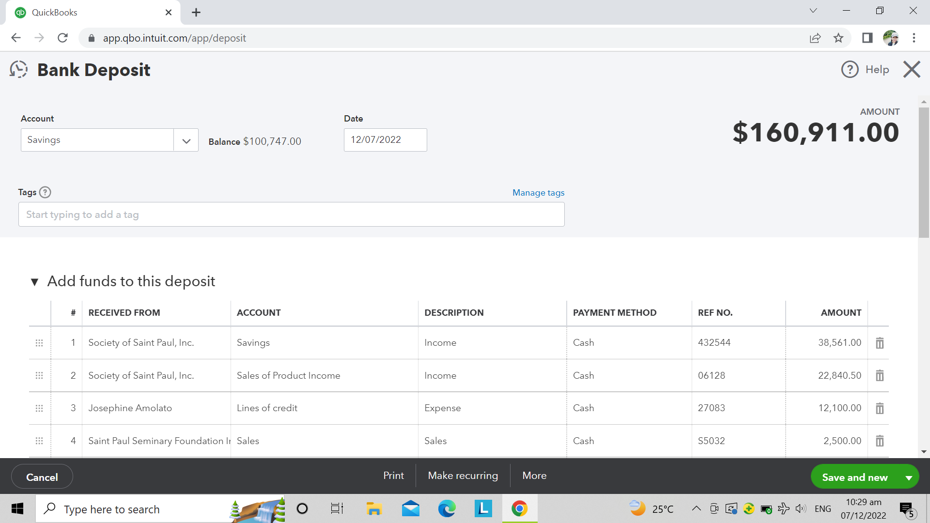
Task: Delete the Saint Paul Seminary Foundation row
Action: (x=880, y=441)
